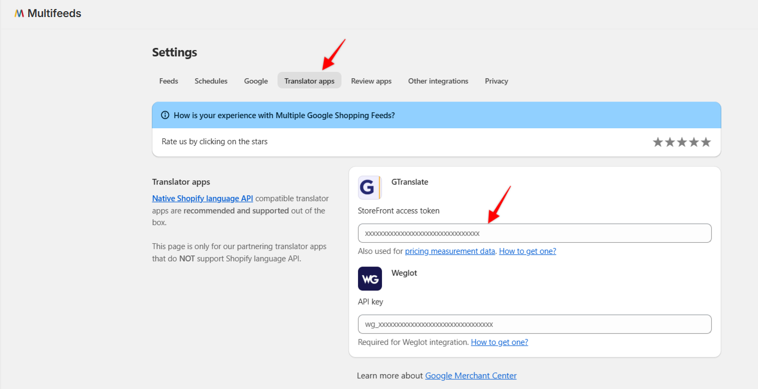This screenshot has height=389, width=758.
Task: Give a one-star rating using the first star
Action: (x=658, y=142)
